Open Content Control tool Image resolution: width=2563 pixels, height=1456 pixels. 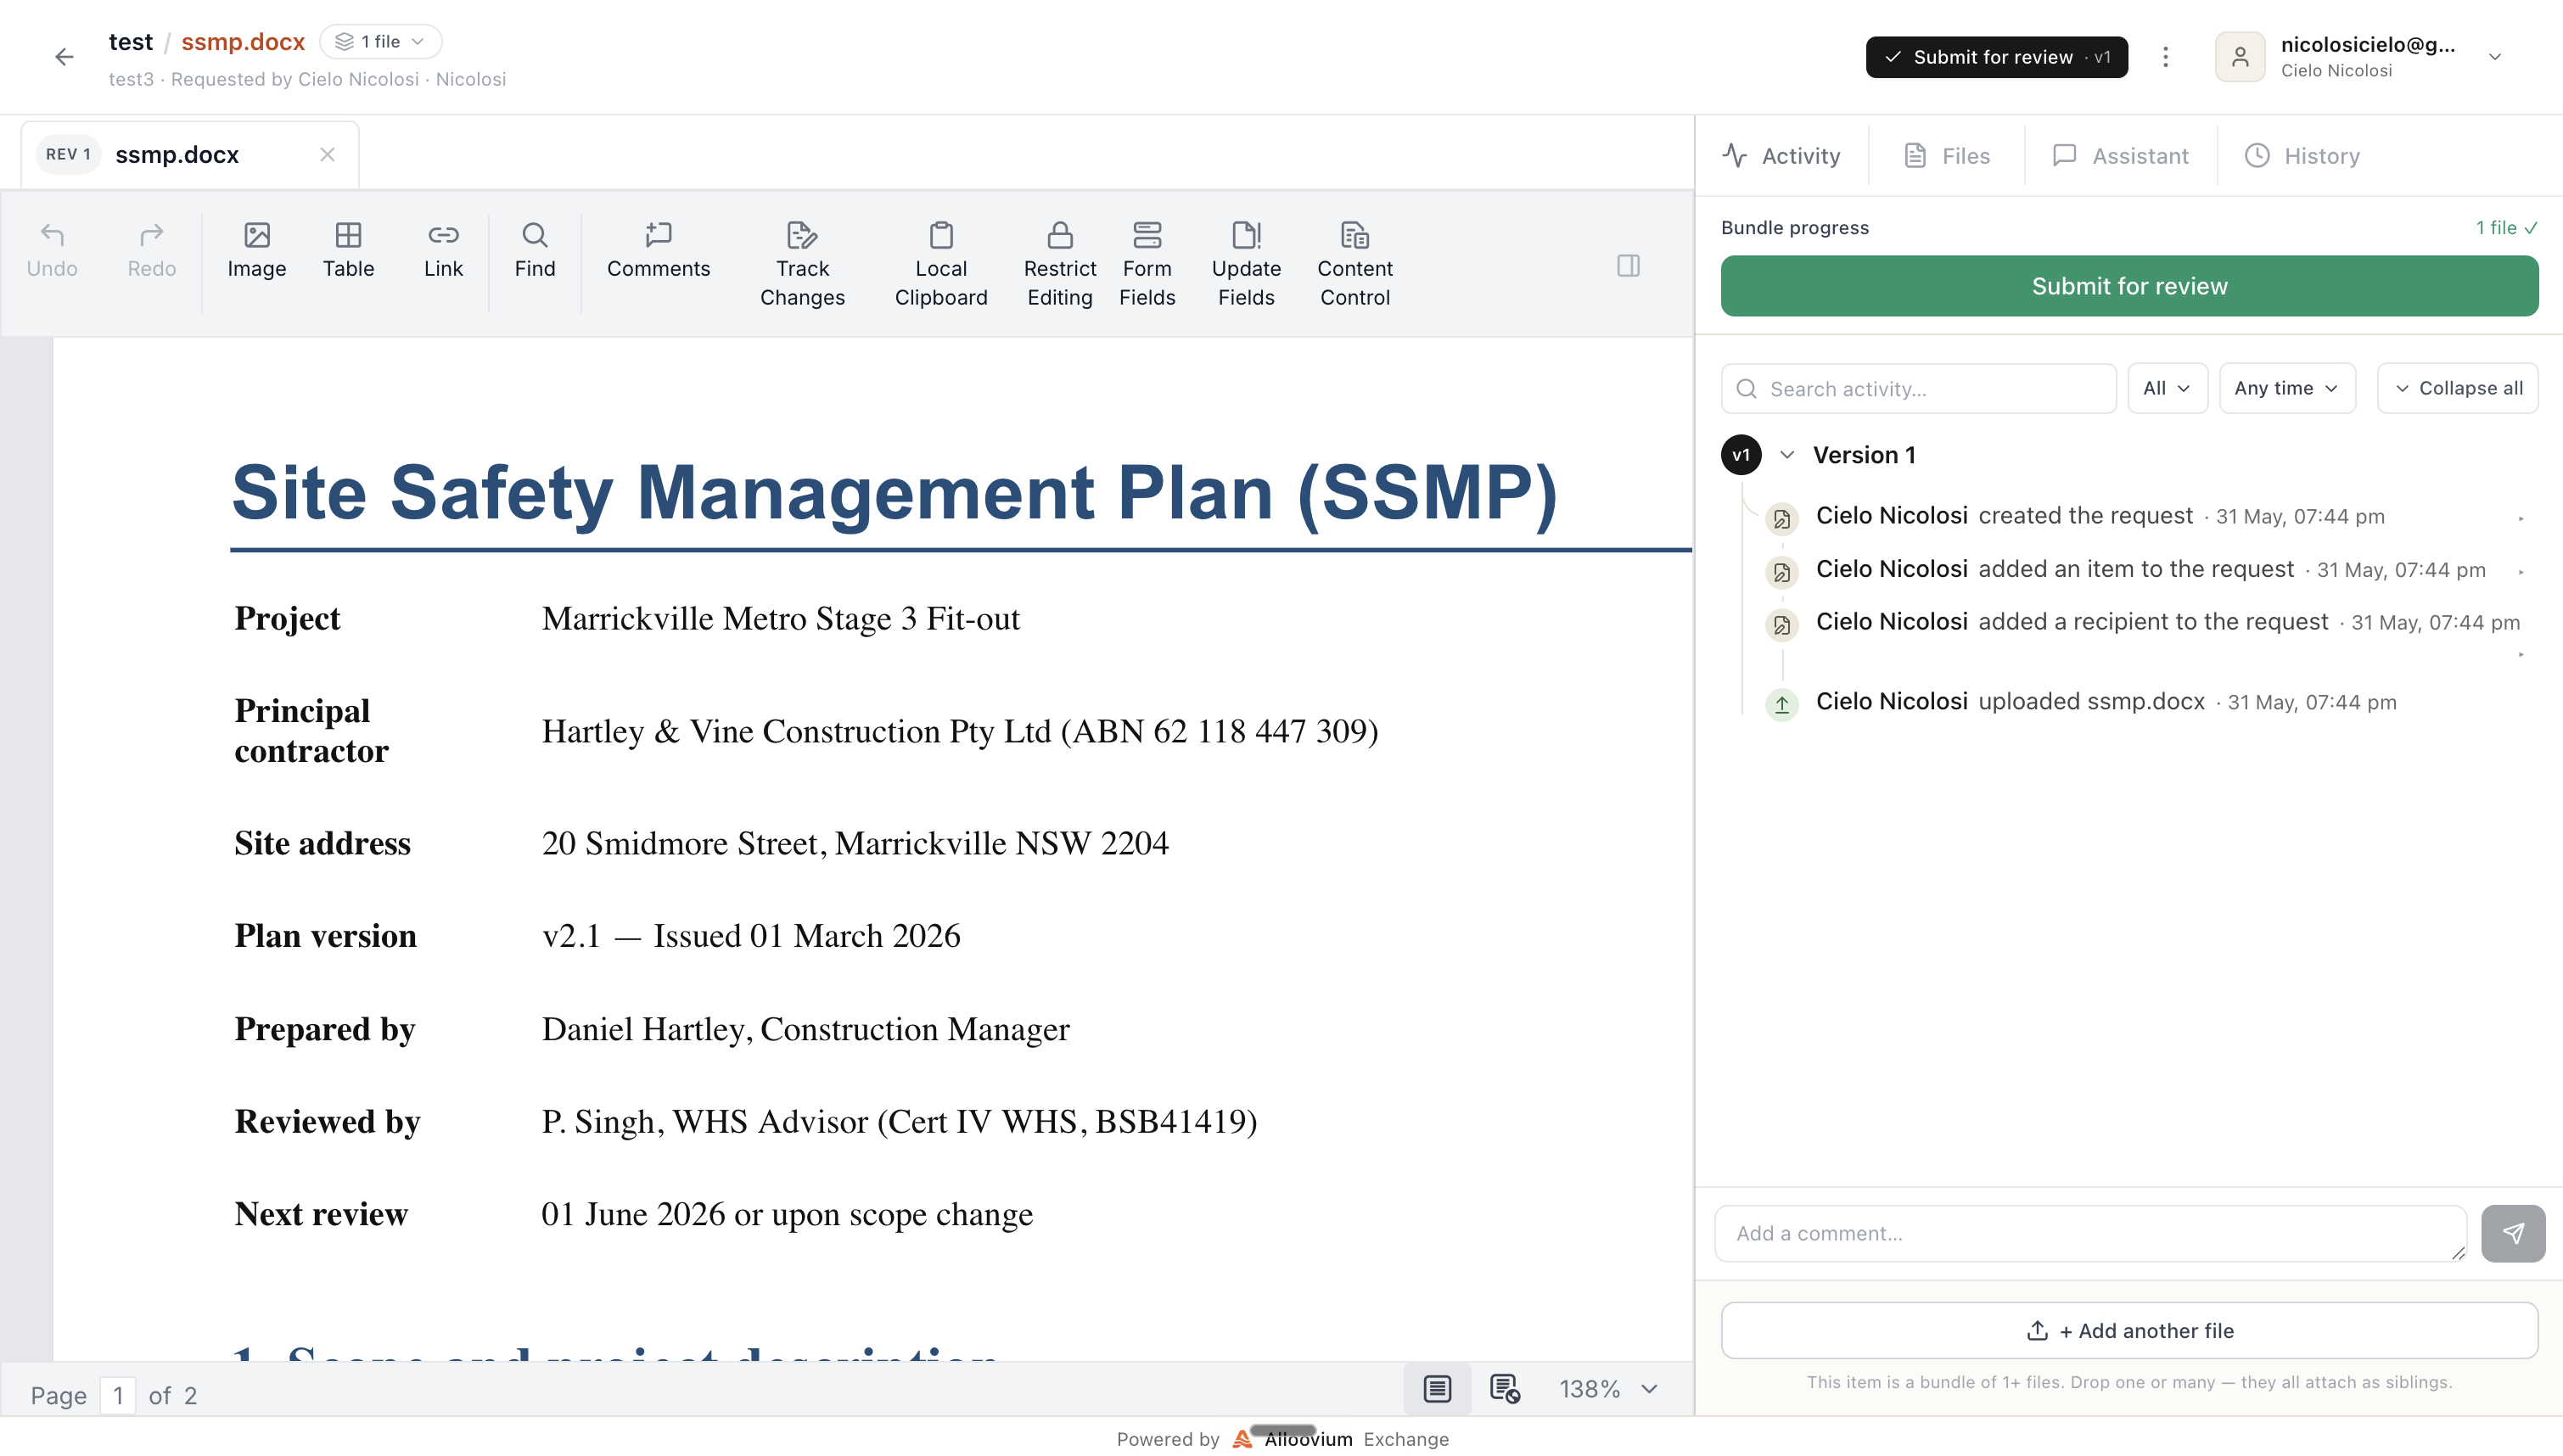(1355, 265)
